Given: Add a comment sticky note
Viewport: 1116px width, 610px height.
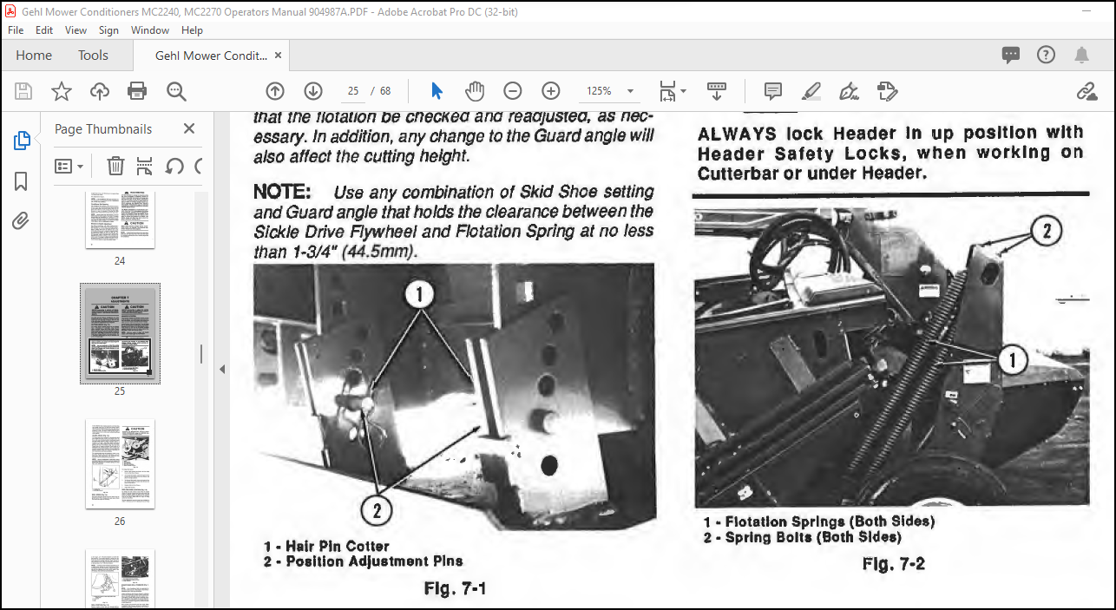Looking at the screenshot, I should point(773,91).
